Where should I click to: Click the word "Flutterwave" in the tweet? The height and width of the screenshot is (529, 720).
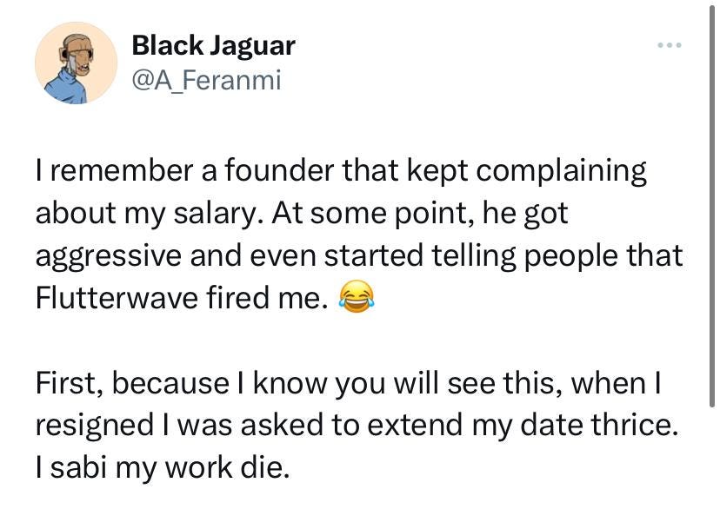(x=117, y=297)
